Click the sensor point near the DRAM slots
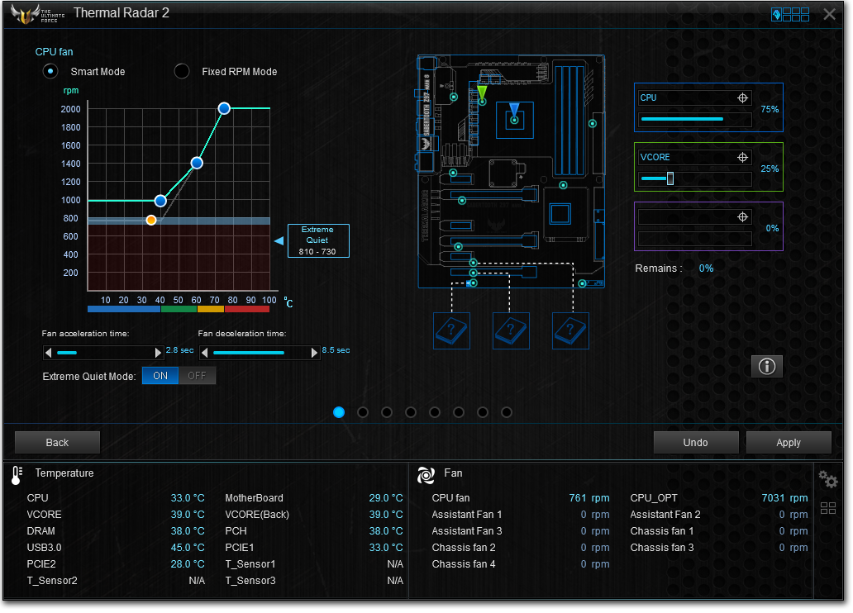 point(593,123)
